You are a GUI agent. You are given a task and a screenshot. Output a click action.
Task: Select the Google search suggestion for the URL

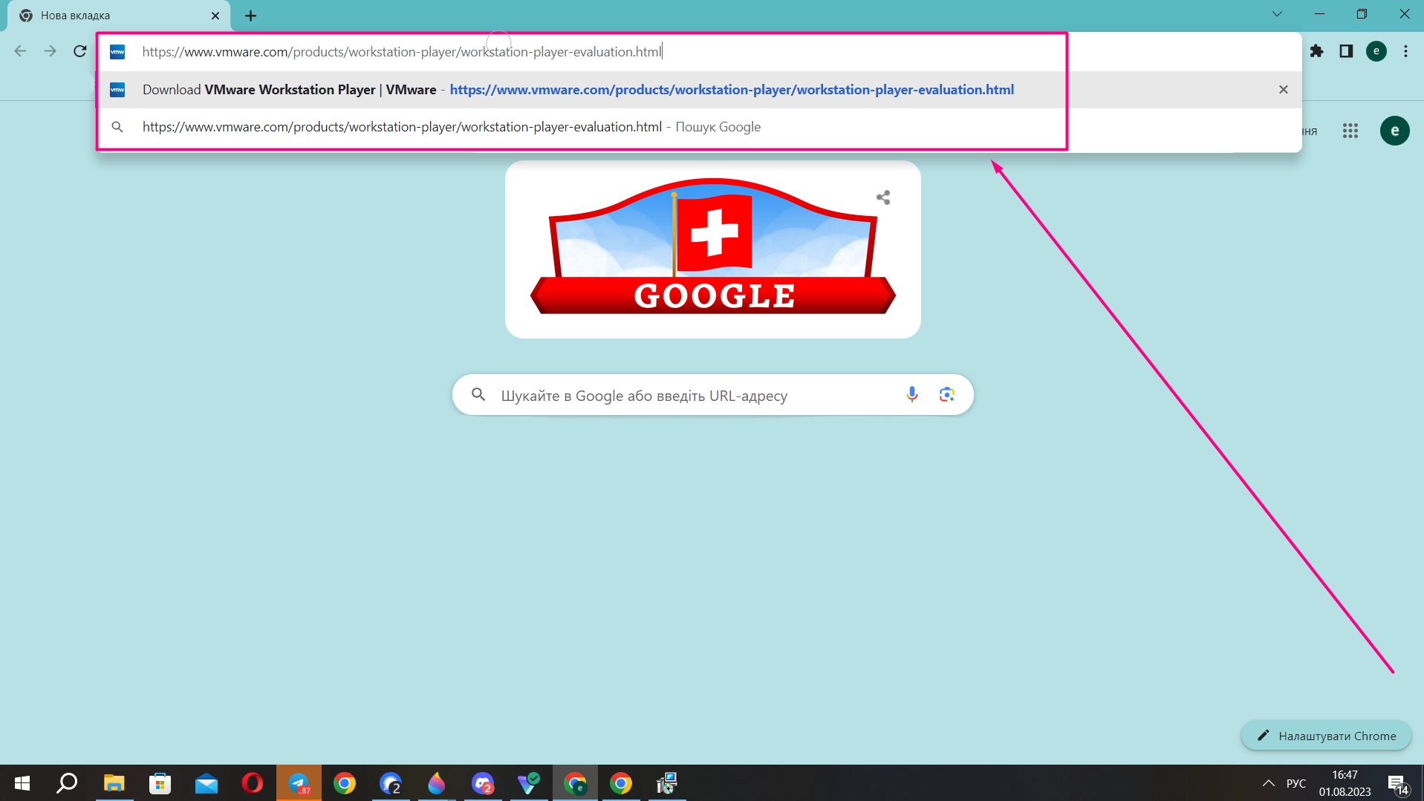tap(699, 127)
